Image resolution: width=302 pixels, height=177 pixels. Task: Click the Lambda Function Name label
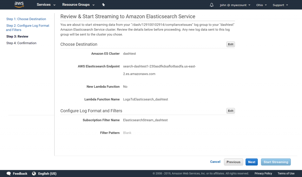pos(102,99)
